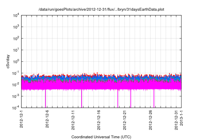The image size is (200, 140).
Task: Click the plot title file path text
Action: click(x=101, y=9)
